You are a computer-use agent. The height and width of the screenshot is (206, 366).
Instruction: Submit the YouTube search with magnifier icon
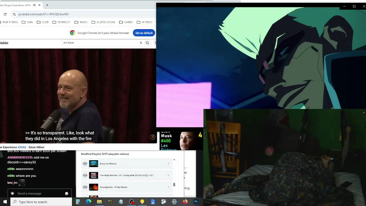point(147,43)
